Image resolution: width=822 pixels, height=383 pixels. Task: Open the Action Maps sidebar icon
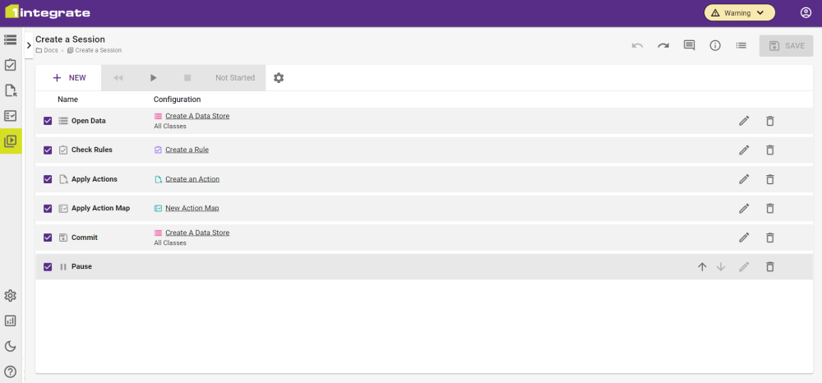[x=11, y=116]
